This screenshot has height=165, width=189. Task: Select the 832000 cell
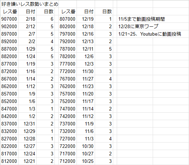[9, 131]
